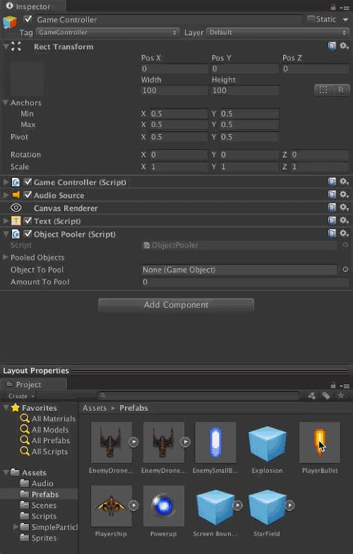Expand StarField prefab arrow button

coord(290,506)
